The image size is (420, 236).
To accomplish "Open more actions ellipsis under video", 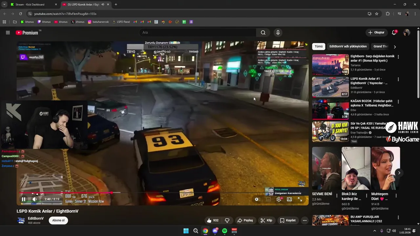I will (304, 220).
